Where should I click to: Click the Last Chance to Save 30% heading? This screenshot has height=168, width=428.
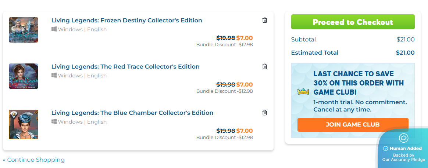[359, 83]
